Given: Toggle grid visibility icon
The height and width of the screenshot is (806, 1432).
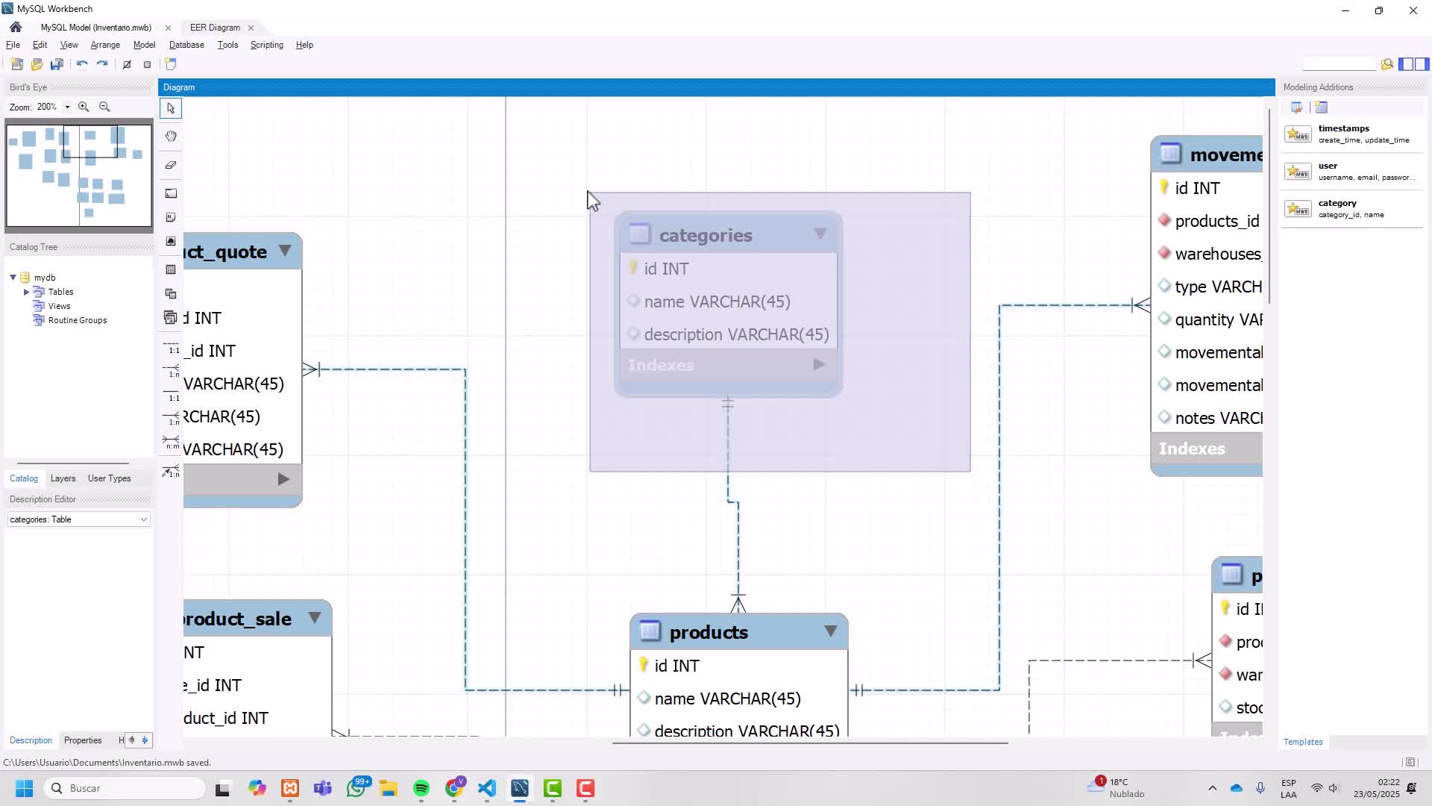Looking at the screenshot, I should 127,64.
